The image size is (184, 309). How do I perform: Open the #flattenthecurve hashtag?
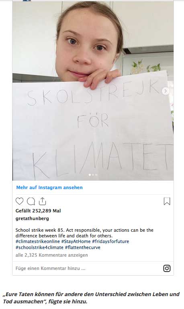[x=83, y=247]
